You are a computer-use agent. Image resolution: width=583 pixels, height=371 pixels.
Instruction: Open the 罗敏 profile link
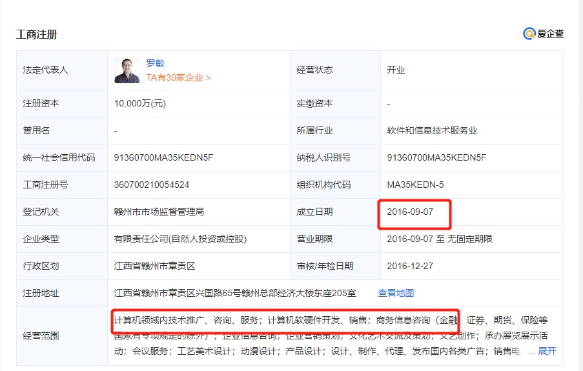(155, 63)
